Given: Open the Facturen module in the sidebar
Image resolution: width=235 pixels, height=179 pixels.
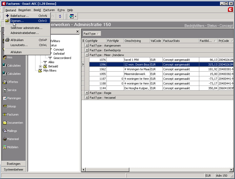Looking at the screenshot, I should coord(11,115).
